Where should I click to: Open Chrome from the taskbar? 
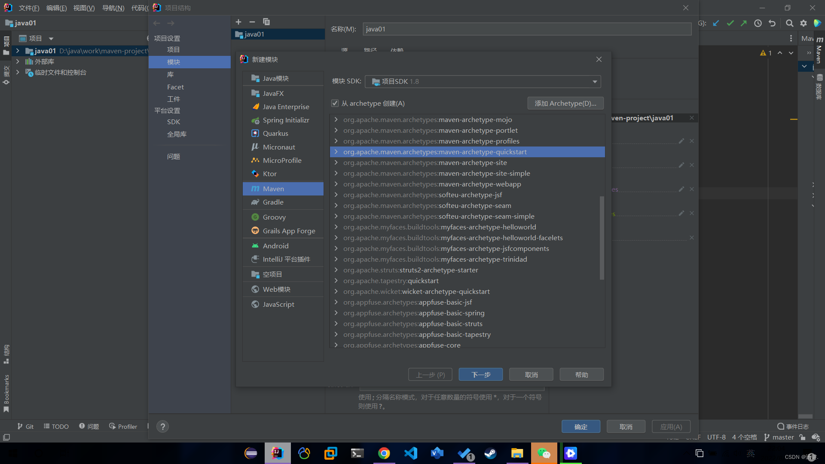pyautogui.click(x=384, y=453)
